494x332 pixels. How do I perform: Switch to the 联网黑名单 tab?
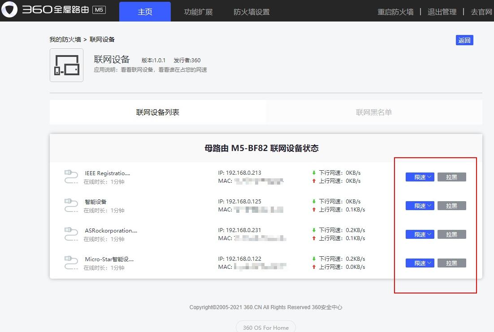click(x=374, y=112)
